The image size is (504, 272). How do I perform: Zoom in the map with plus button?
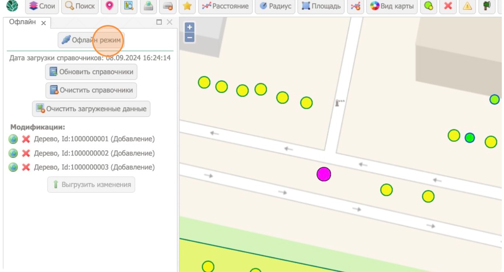(x=190, y=27)
